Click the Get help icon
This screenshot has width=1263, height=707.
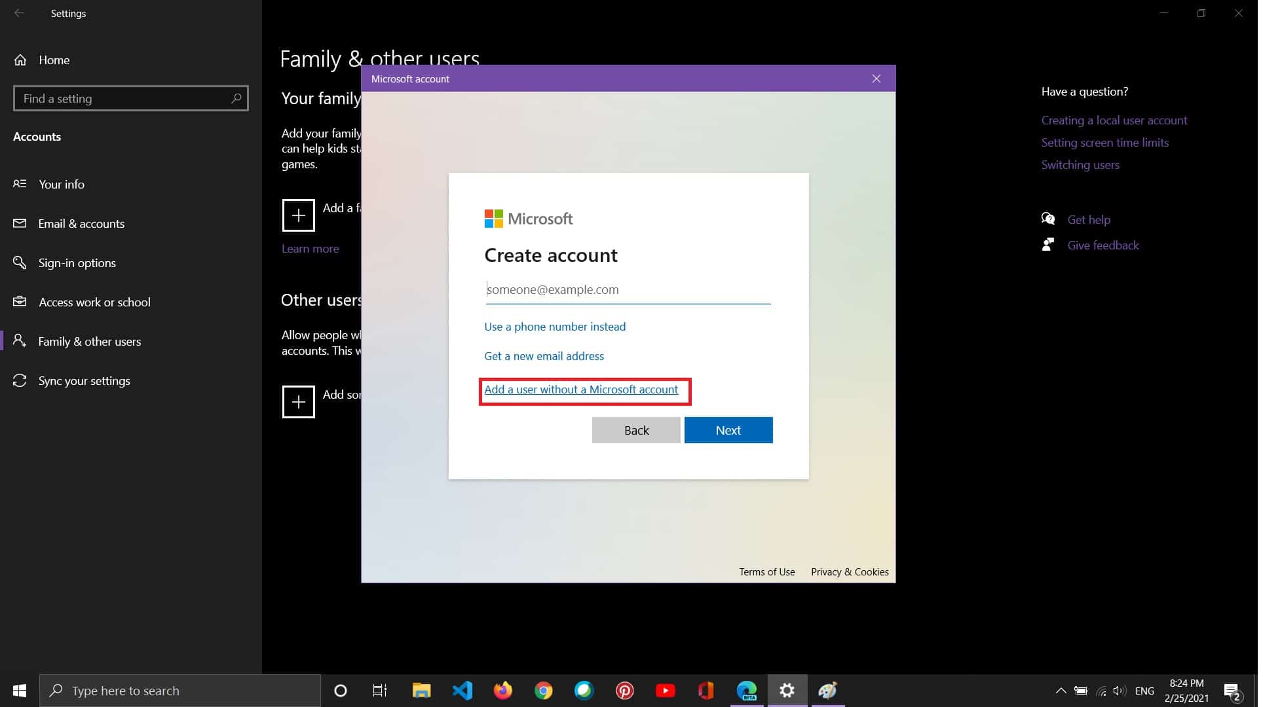(x=1049, y=218)
